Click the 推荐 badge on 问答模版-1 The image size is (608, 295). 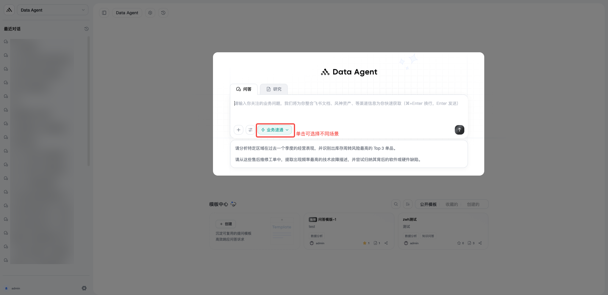[313, 220]
